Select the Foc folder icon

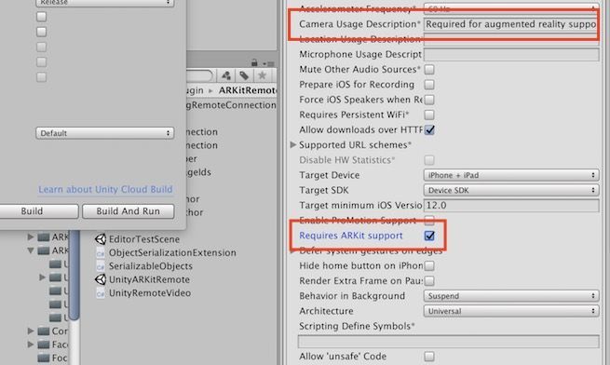click(43, 358)
